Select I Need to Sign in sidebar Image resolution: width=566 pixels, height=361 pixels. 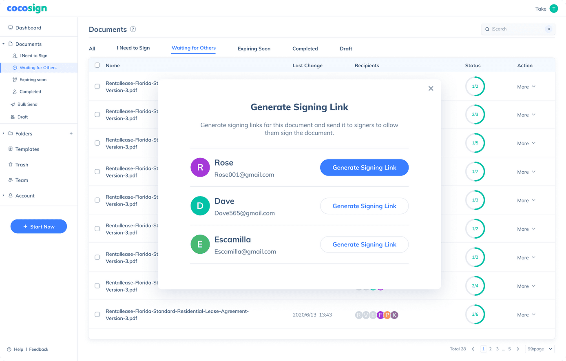(33, 55)
